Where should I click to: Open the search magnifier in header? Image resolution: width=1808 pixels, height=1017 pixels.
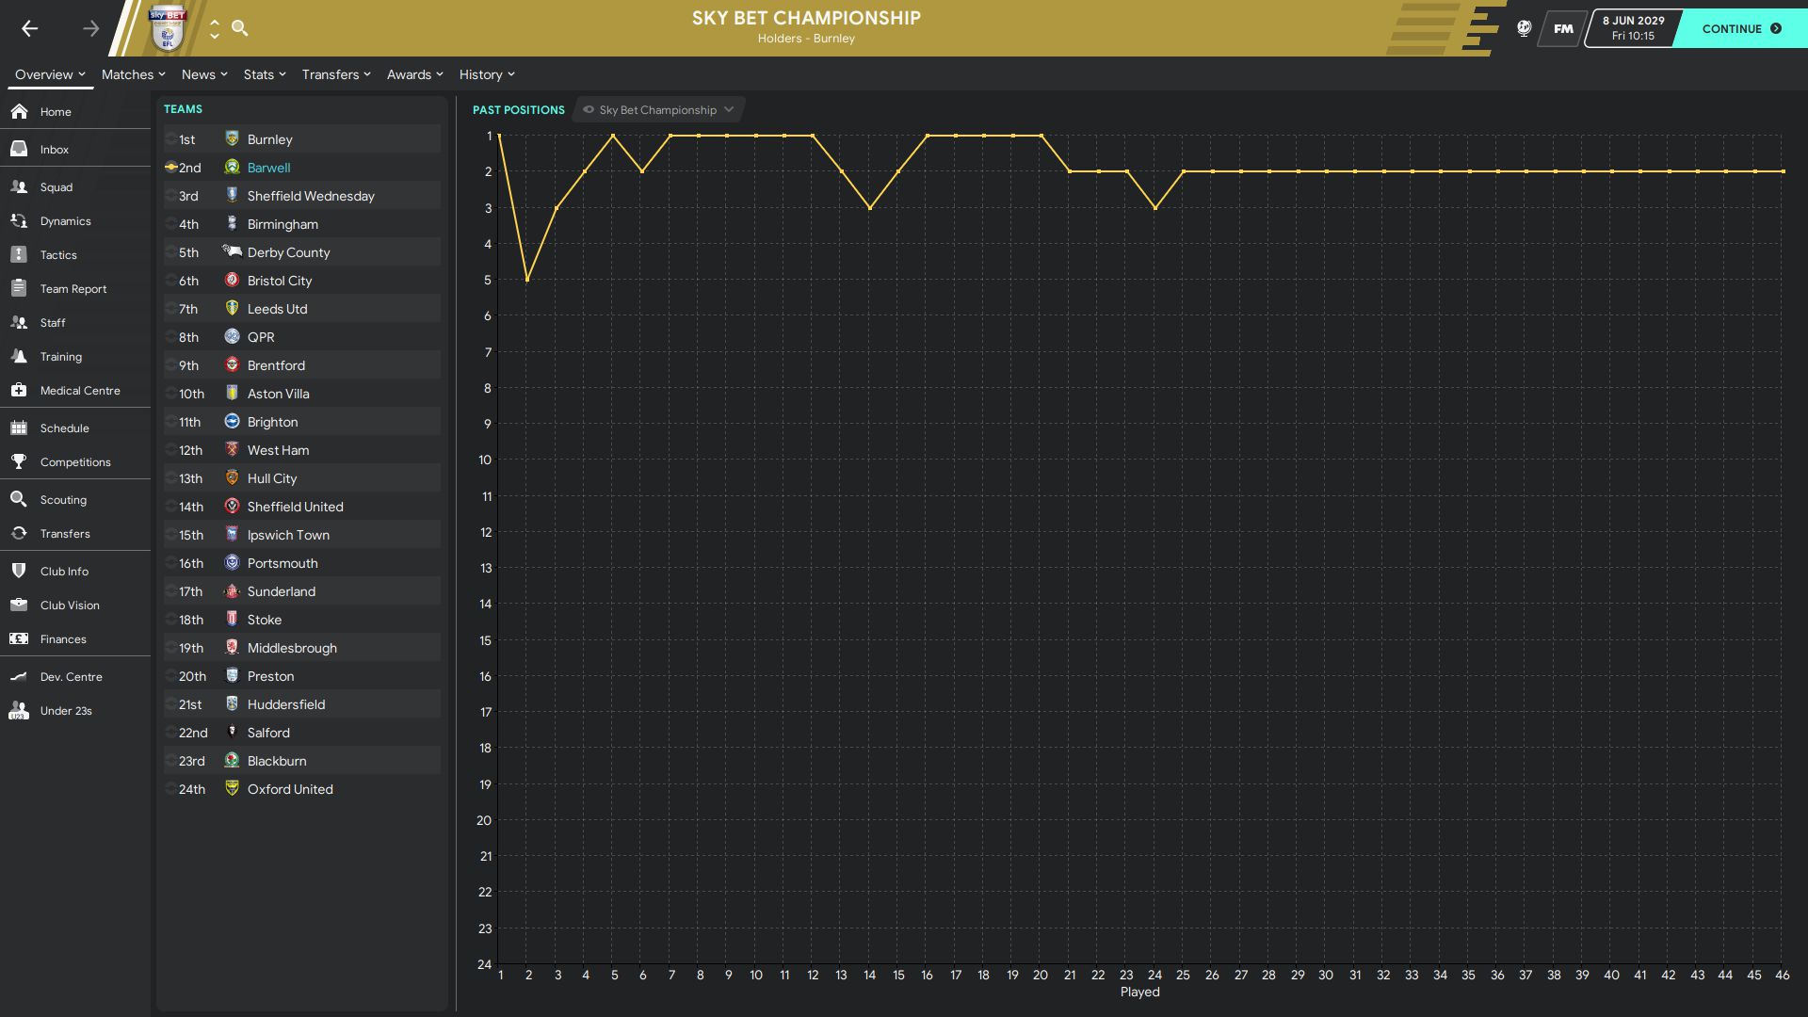tap(240, 28)
